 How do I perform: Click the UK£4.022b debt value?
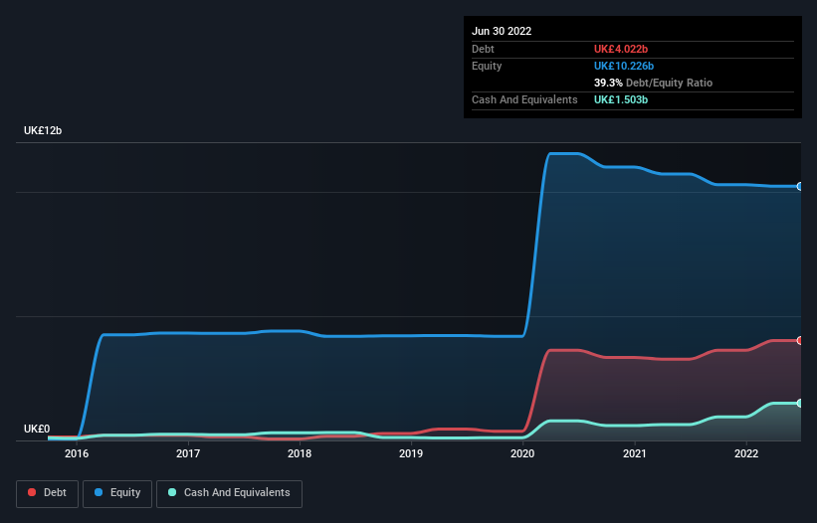(x=621, y=49)
